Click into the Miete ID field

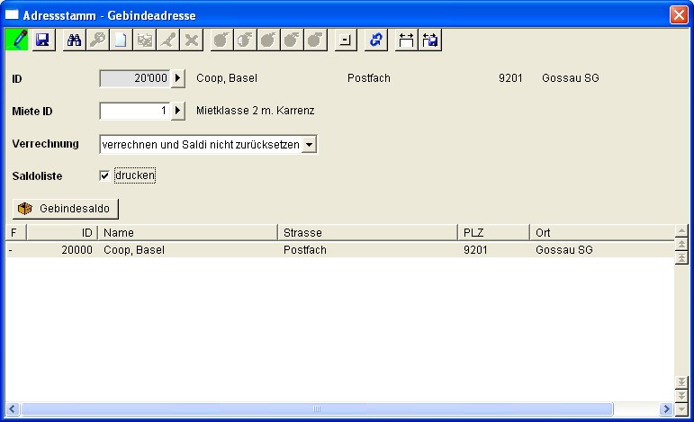[x=135, y=111]
